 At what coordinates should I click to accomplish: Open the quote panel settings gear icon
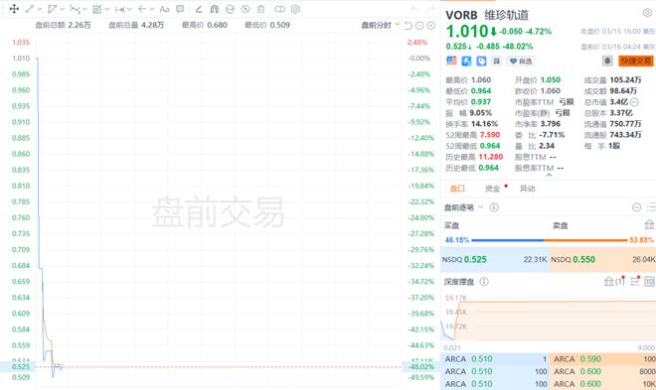tap(647, 13)
